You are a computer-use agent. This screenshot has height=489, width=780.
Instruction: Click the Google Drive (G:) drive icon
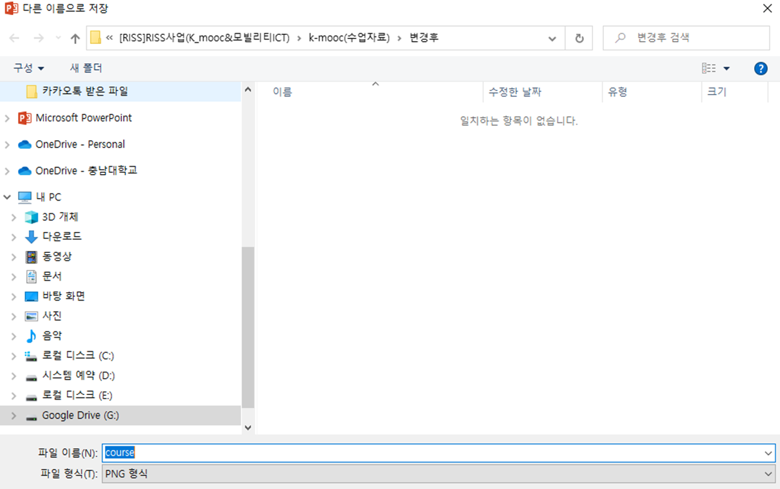click(31, 417)
